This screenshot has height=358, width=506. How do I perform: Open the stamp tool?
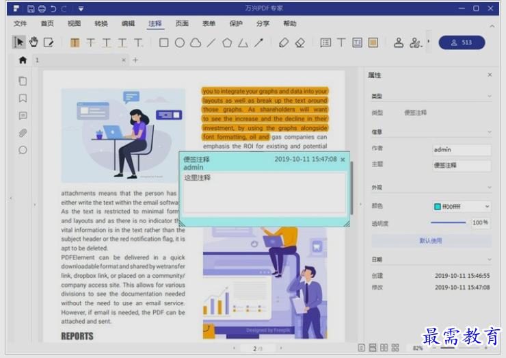[x=399, y=42]
